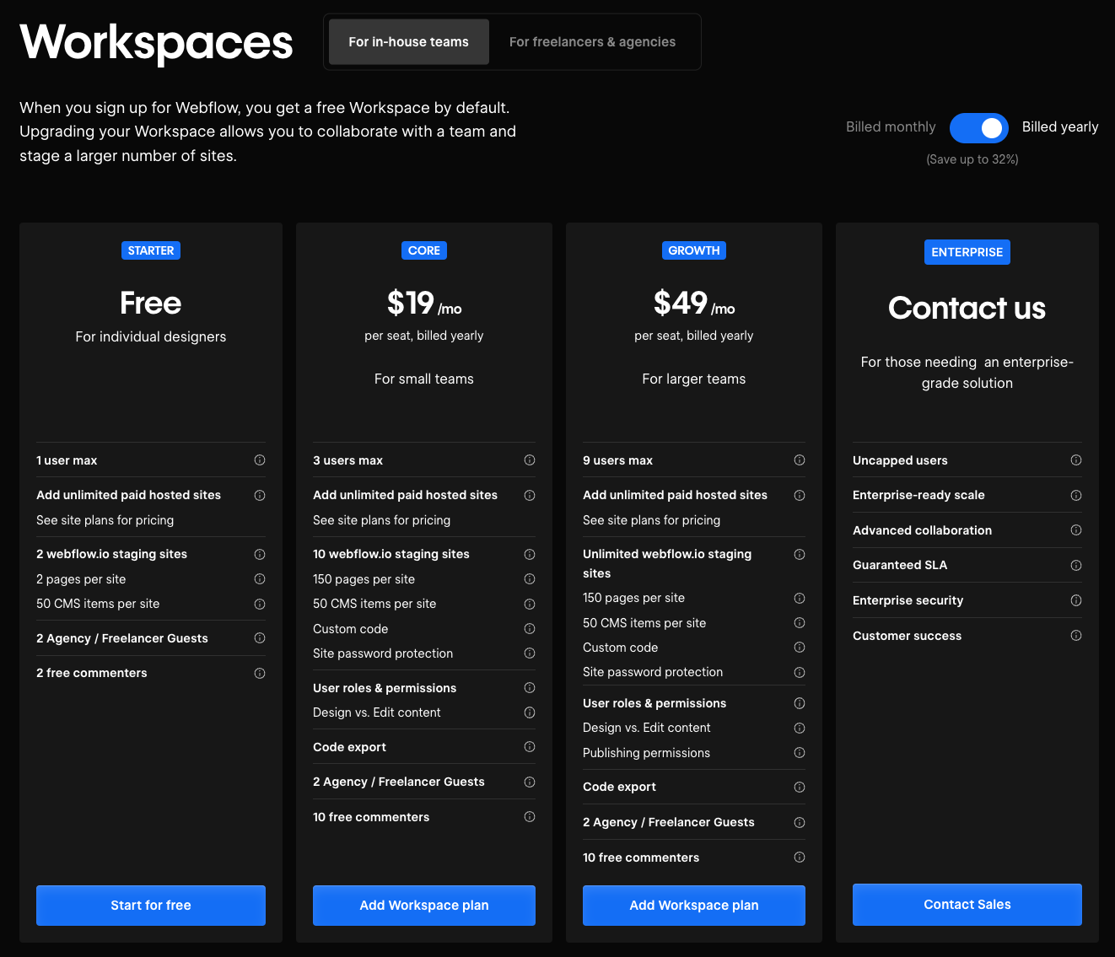Open info icon for Publishing permissions
Viewport: 1115px width, 957px height.
tap(800, 753)
